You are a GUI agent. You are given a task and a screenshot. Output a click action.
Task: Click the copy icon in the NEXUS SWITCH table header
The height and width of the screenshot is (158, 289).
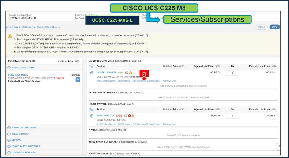(92, 109)
